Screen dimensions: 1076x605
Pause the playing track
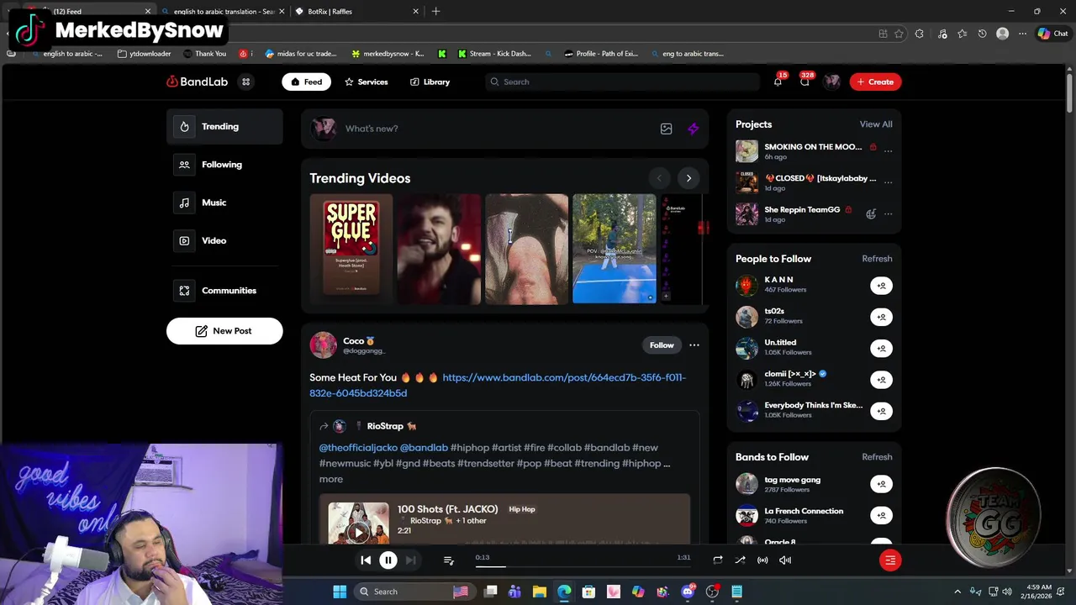[388, 560]
